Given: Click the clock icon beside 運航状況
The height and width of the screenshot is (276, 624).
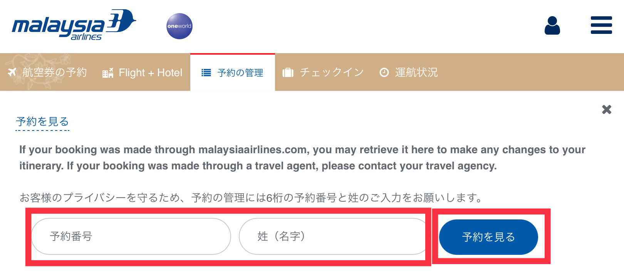Looking at the screenshot, I should coord(384,72).
